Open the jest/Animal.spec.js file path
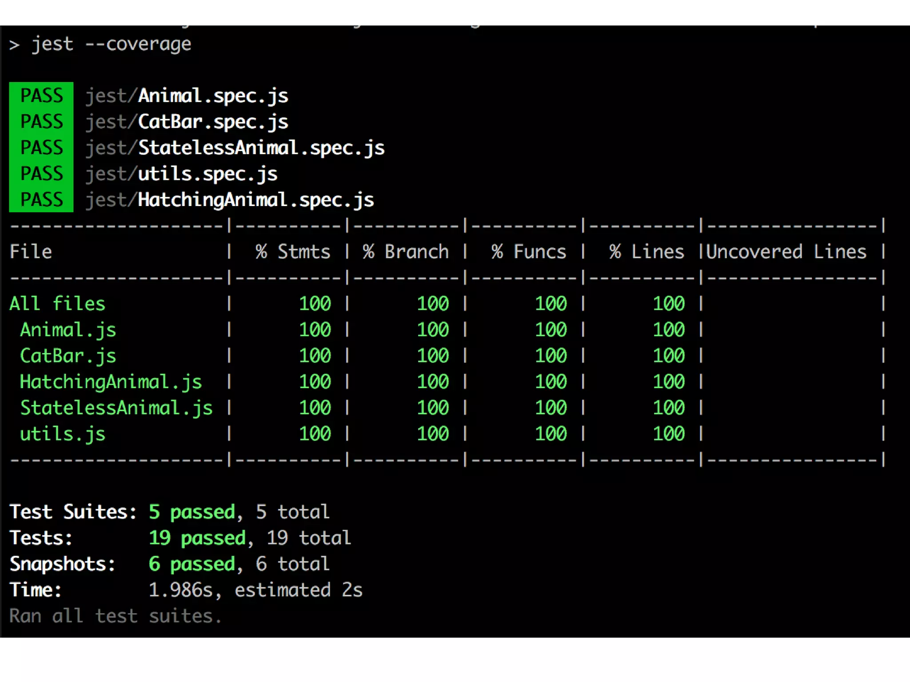Viewport: 910px width, 682px height. (187, 96)
